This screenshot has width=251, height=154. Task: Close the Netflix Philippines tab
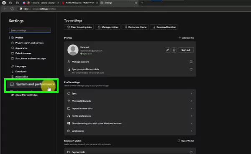tap(97, 3)
